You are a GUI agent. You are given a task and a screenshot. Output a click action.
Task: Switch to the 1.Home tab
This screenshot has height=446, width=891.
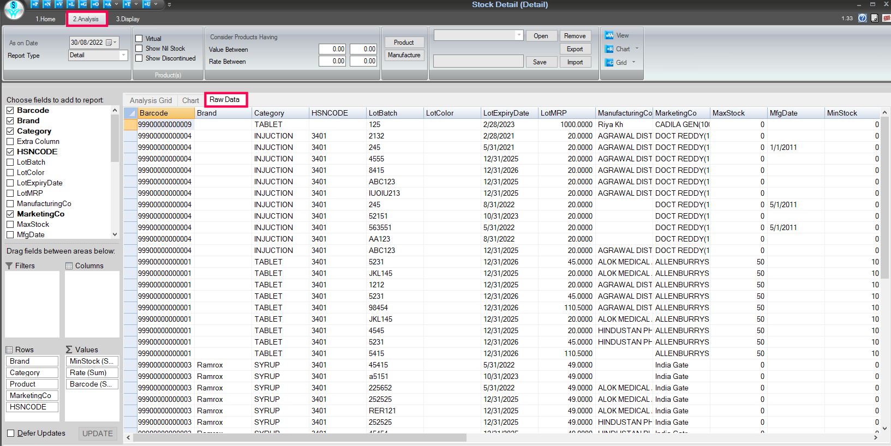coord(46,19)
